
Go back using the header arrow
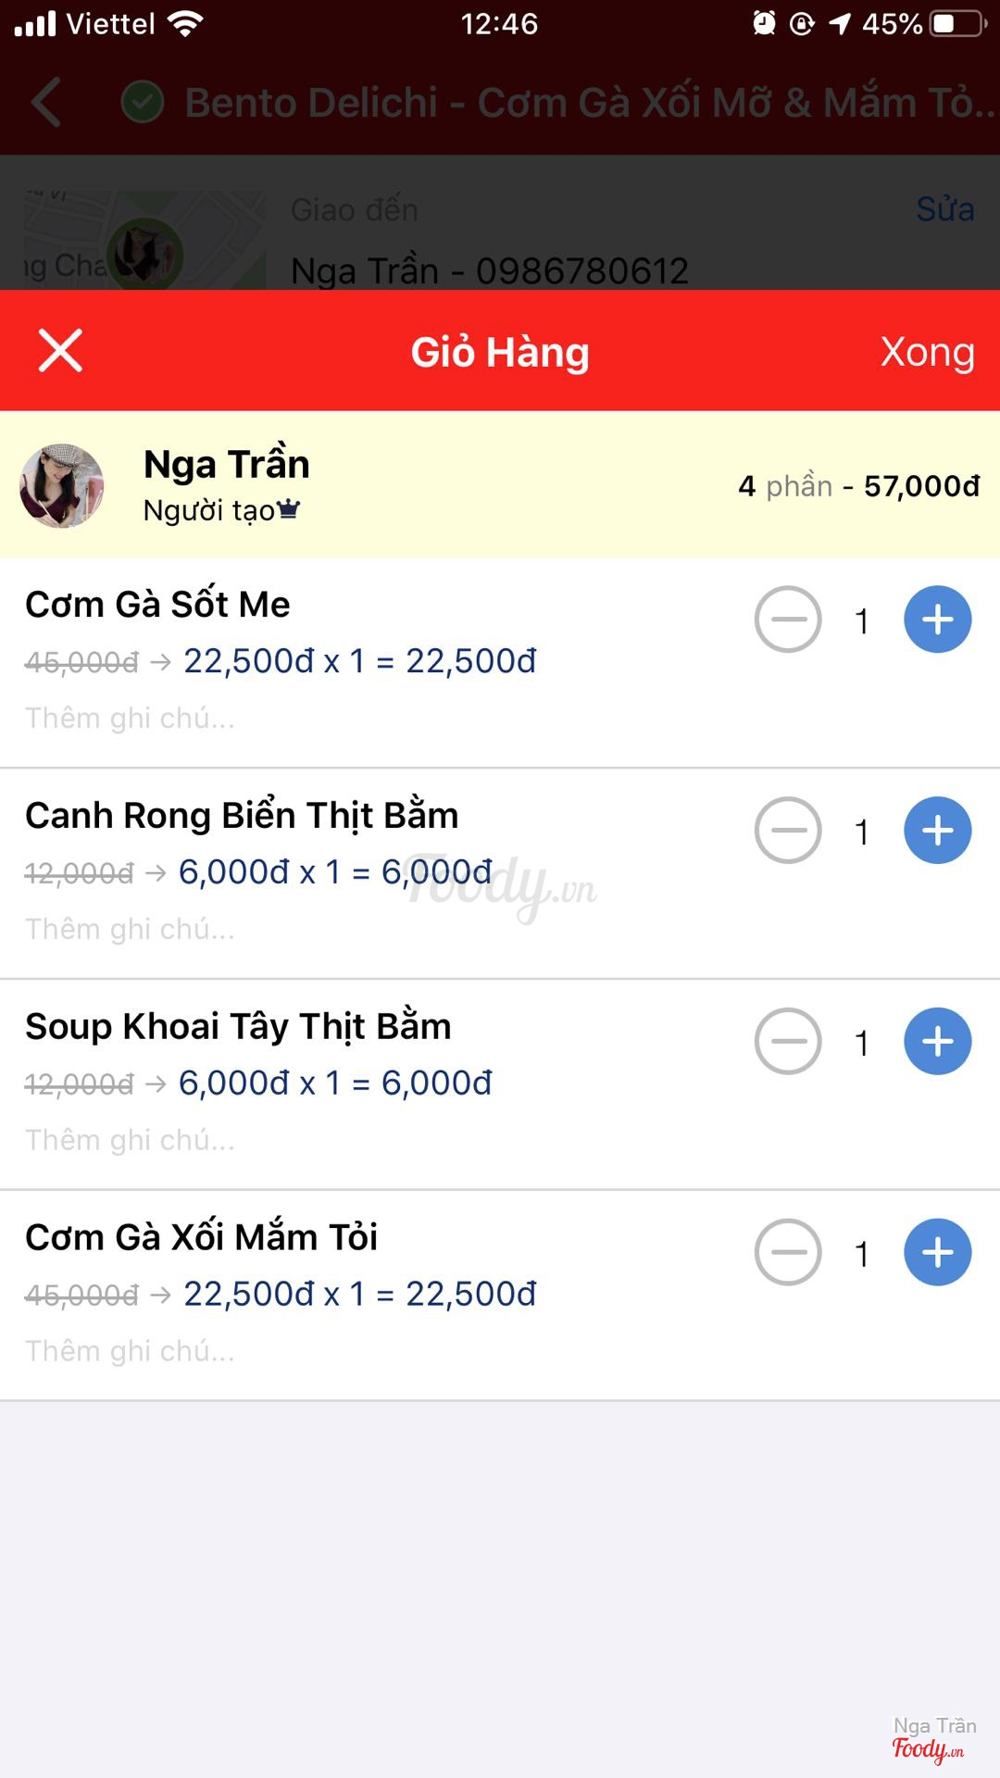[x=46, y=102]
